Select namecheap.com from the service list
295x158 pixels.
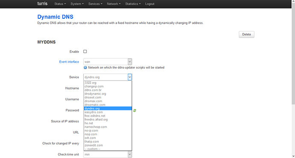[108, 127]
